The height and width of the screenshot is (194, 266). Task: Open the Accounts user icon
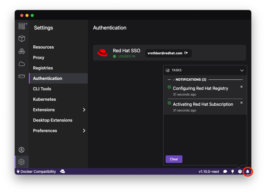click(x=21, y=150)
